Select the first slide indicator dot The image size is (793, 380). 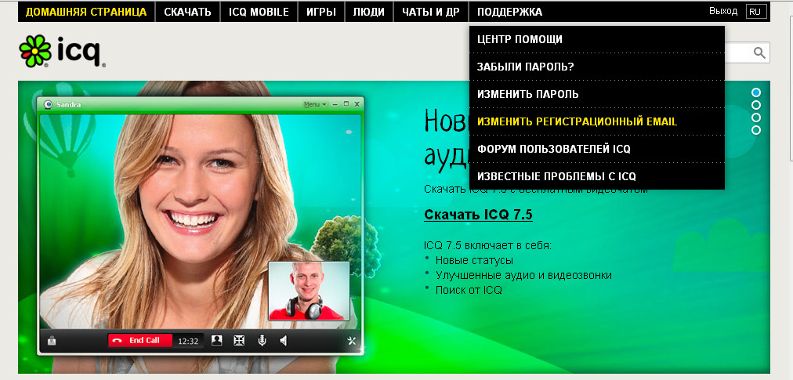click(756, 92)
